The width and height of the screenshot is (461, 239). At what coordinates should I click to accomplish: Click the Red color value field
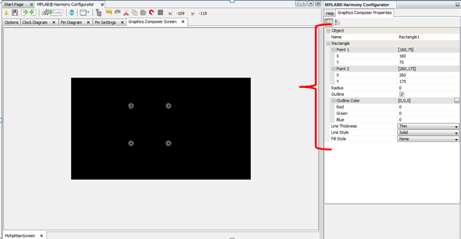point(428,107)
